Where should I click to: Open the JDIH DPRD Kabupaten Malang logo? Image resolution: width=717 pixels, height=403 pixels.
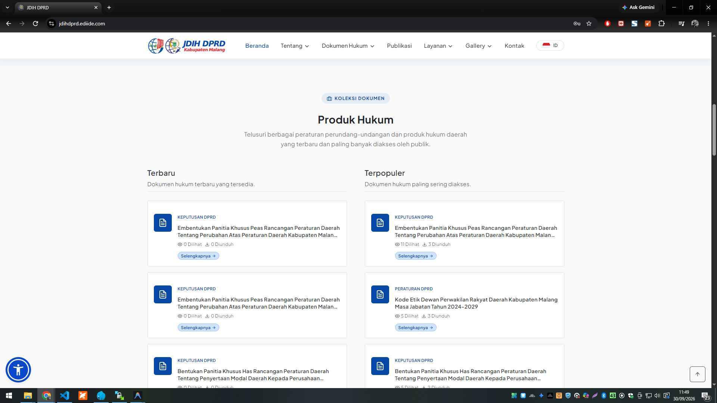tap(187, 46)
